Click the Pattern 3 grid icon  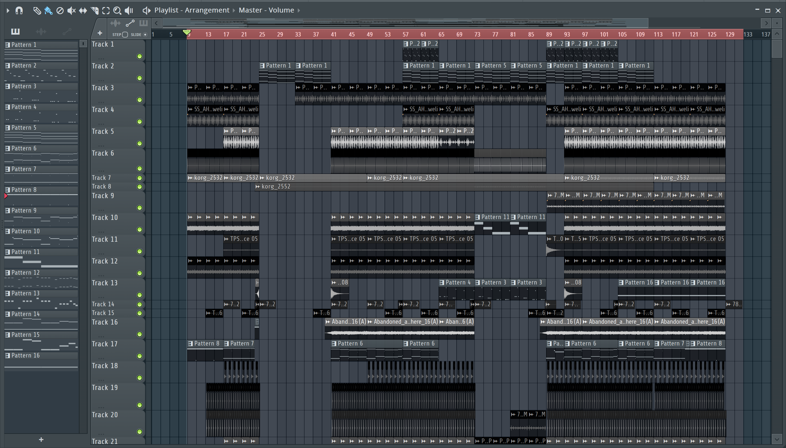point(8,86)
